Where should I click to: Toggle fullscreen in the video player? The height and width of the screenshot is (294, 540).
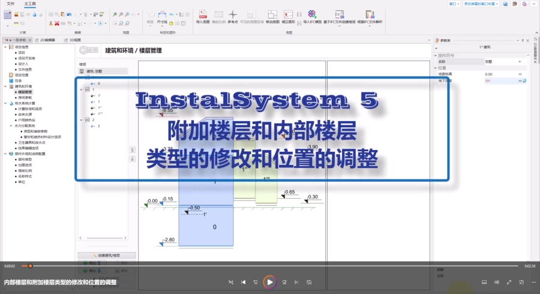click(x=509, y=282)
